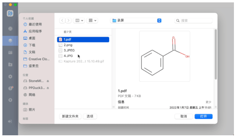Screen dimensions: 237x137
Task: Click the 更少 link in the info section
Action: click(x=208, y=102)
